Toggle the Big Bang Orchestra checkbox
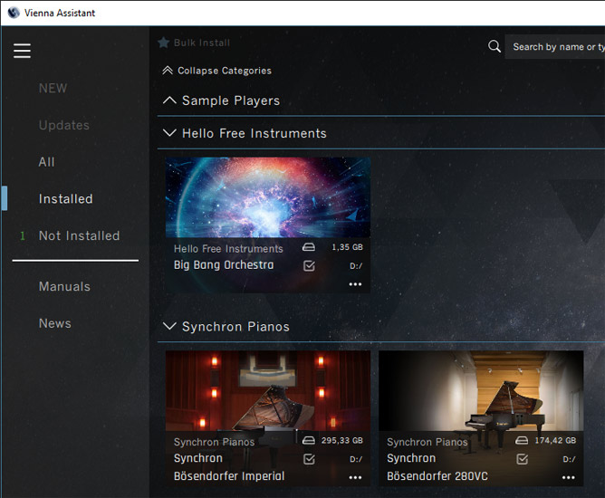The image size is (605, 498). [309, 266]
